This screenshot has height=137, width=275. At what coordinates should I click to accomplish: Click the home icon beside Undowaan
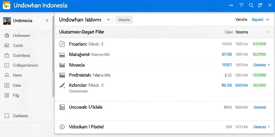[7, 36]
